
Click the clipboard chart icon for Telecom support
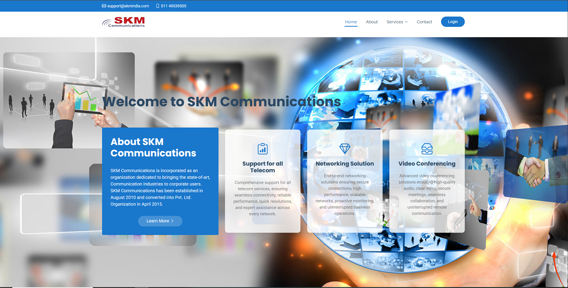click(x=263, y=149)
